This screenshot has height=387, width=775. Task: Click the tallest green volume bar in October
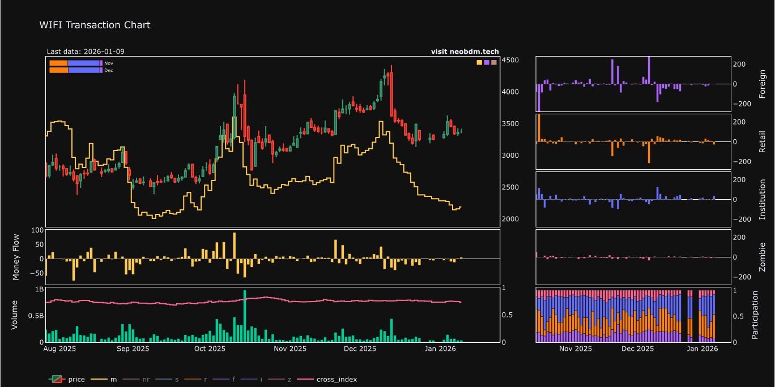245,316
